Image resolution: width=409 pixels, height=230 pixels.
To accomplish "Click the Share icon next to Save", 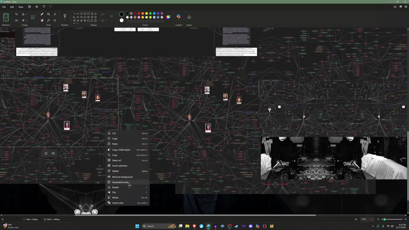I will (36, 7).
